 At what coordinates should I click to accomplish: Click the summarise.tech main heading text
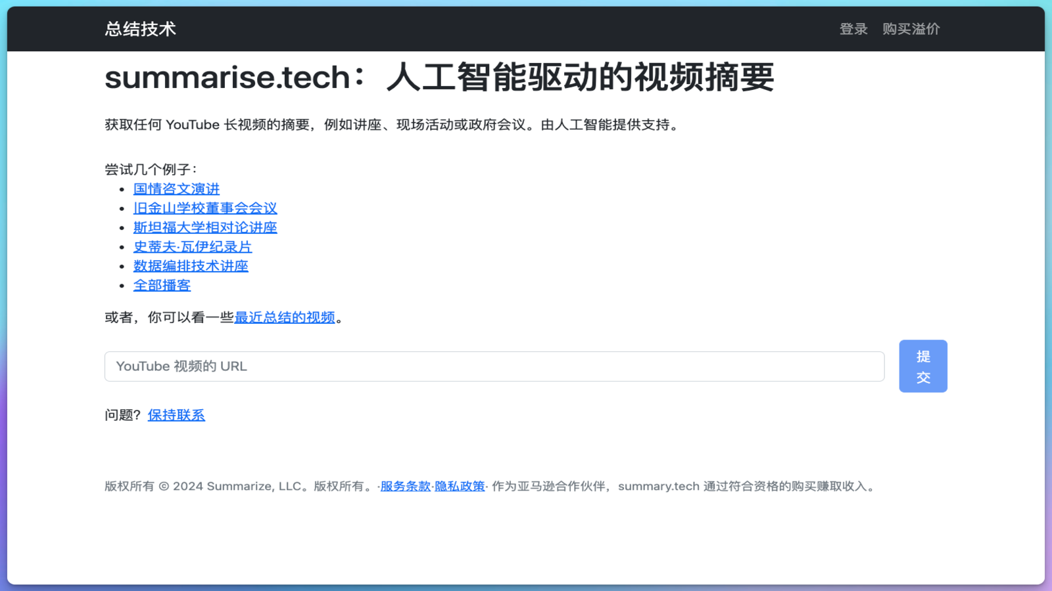click(x=439, y=77)
